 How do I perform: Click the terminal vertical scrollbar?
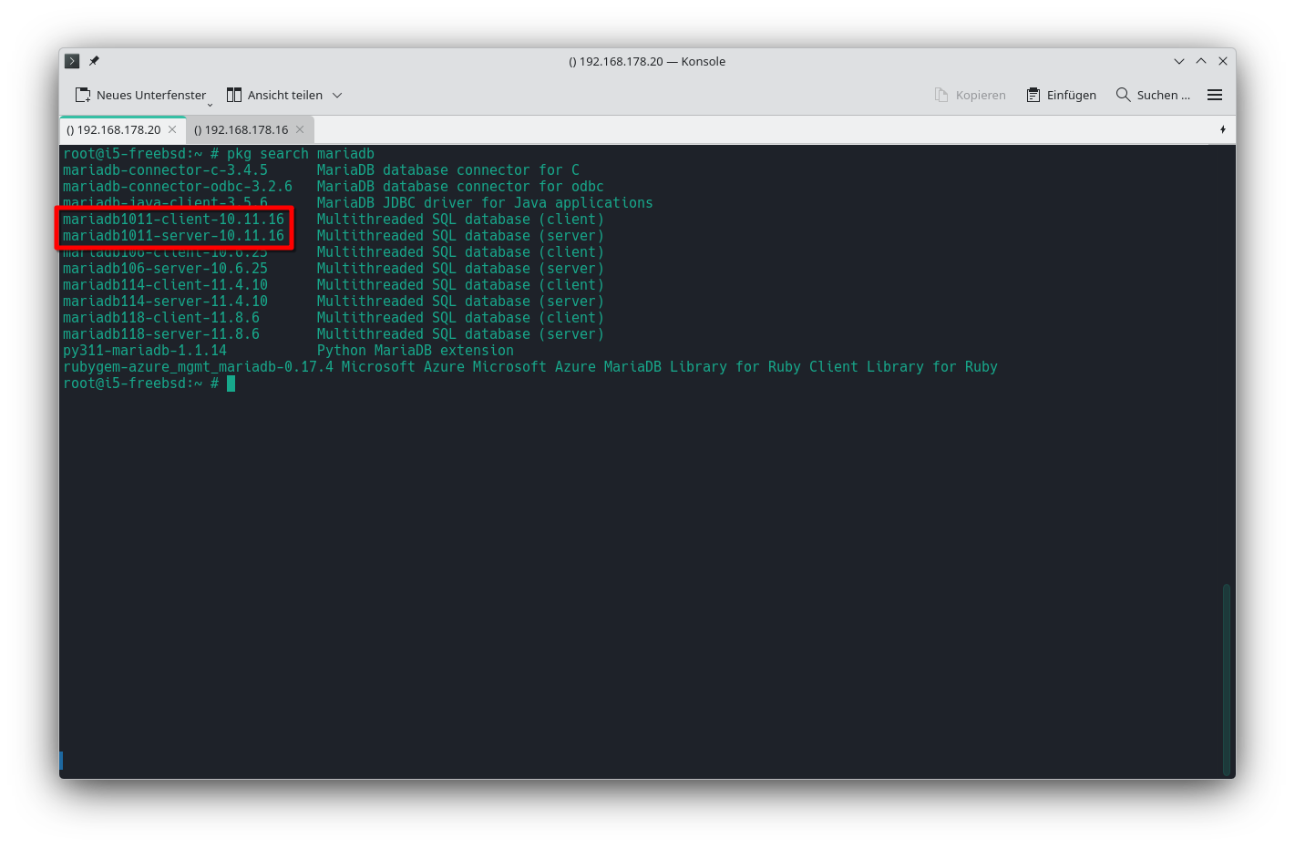pyautogui.click(x=1226, y=679)
